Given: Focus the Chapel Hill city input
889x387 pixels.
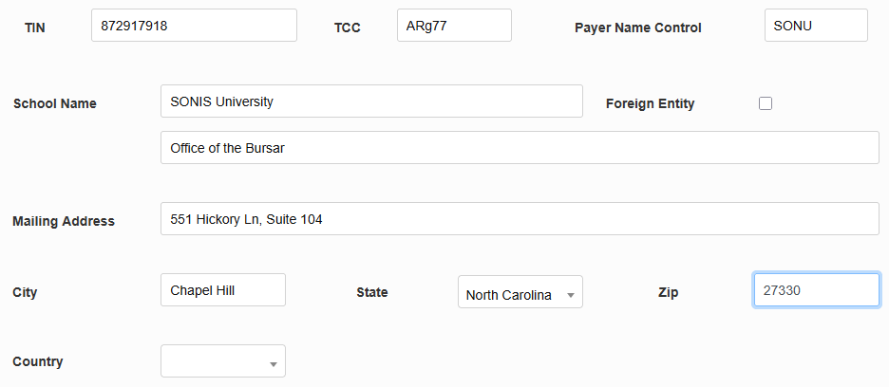Looking at the screenshot, I should pos(223,290).
